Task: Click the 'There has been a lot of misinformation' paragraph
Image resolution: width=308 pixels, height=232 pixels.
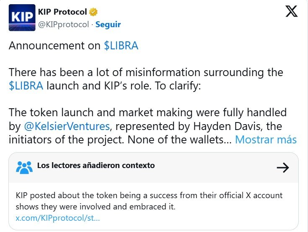Action: (x=146, y=73)
